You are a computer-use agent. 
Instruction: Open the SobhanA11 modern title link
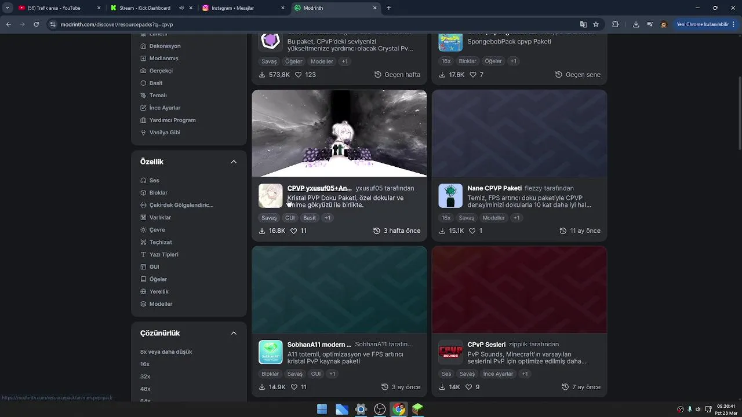(x=319, y=344)
